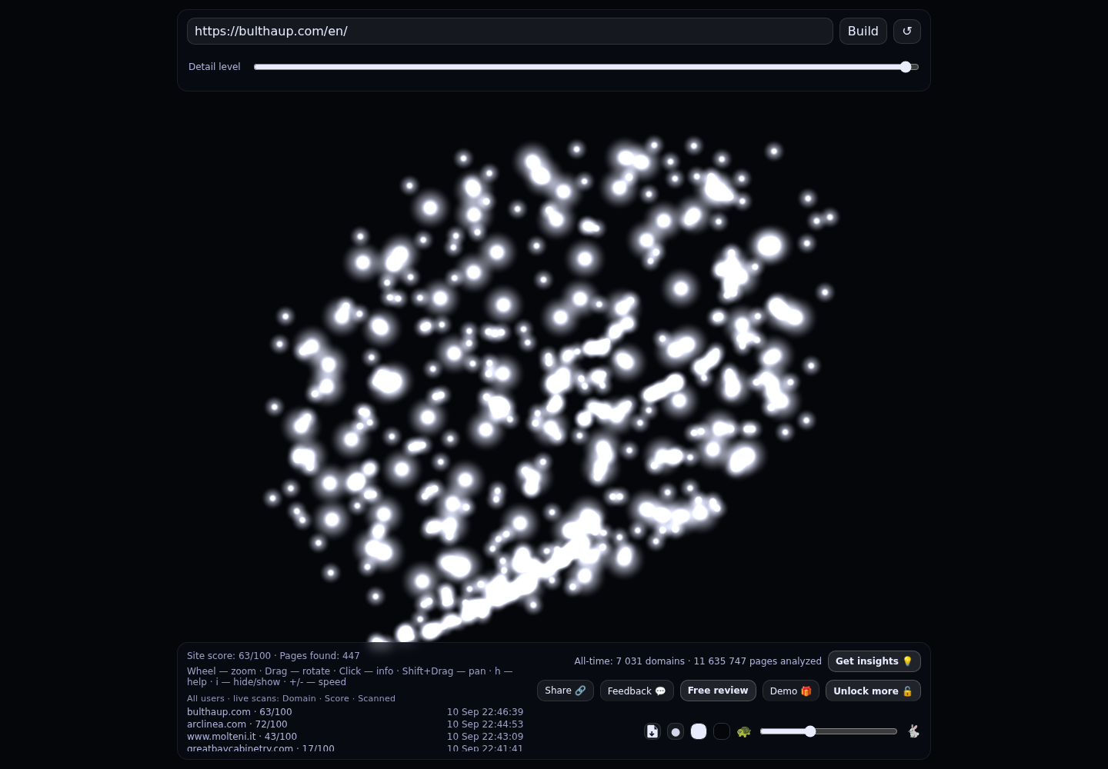Open the Feedback button
This screenshot has width=1108, height=769.
point(637,691)
